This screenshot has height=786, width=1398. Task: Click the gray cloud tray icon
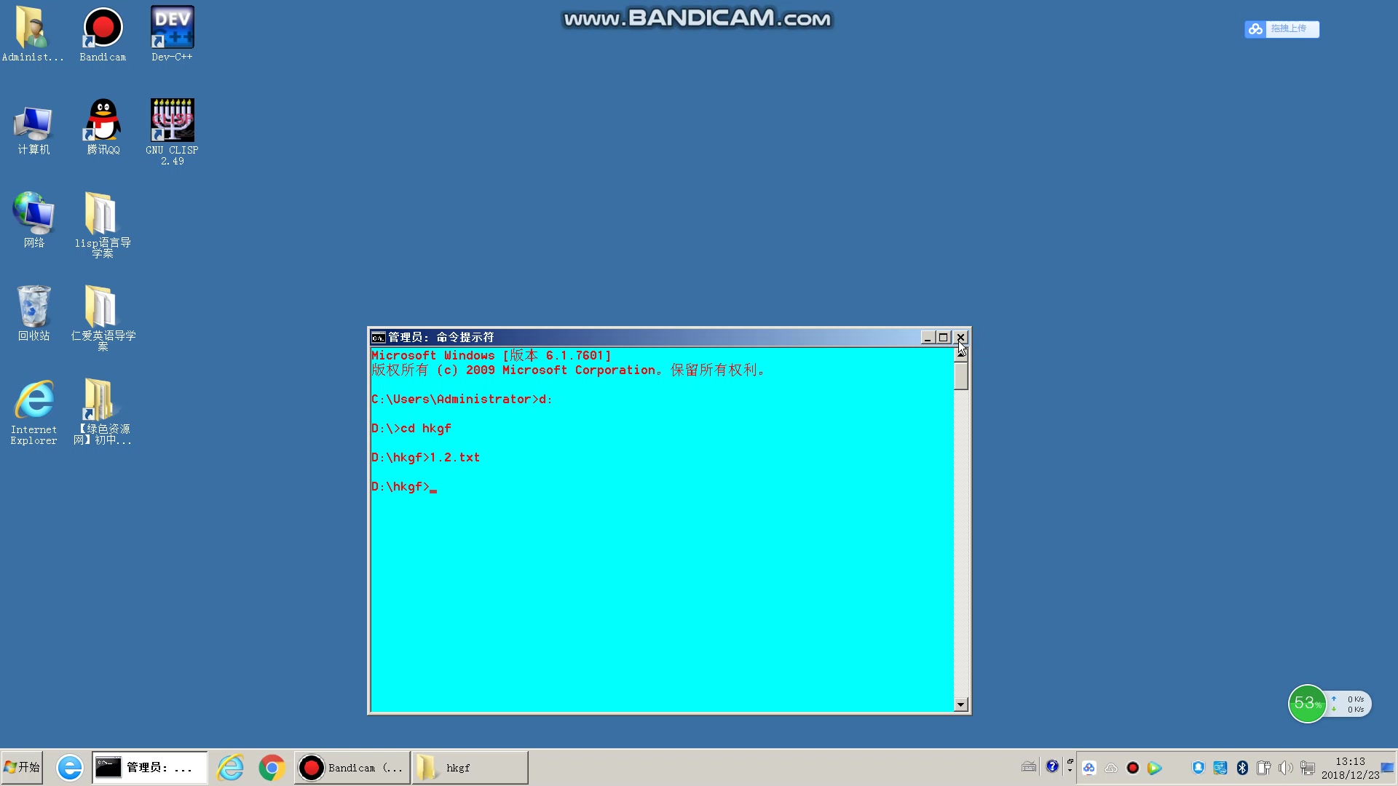pos(1111,768)
